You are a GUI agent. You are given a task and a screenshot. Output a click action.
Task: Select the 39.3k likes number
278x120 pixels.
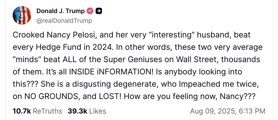pyautogui.click(x=77, y=111)
